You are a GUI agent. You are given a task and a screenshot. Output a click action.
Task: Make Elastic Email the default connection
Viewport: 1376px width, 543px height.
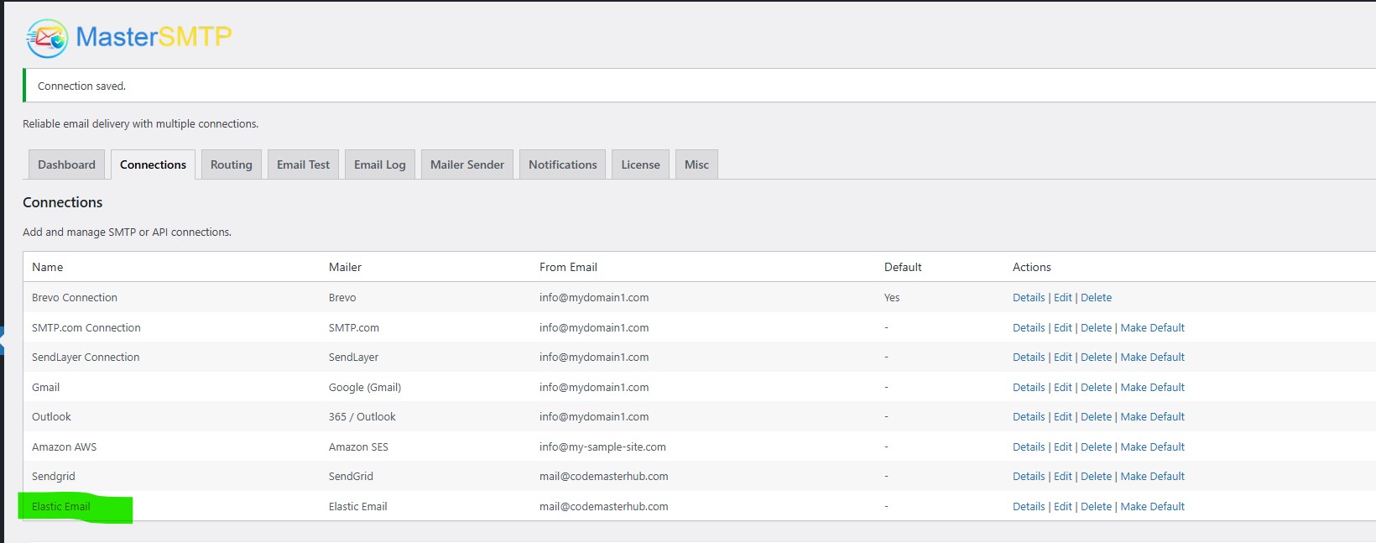1152,507
